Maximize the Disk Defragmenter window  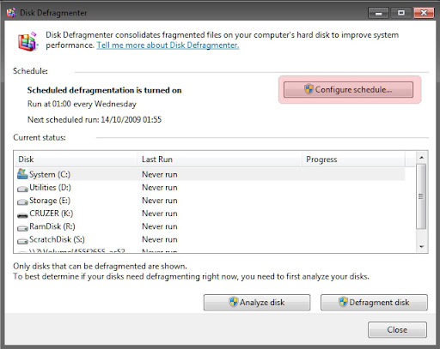[401, 13]
